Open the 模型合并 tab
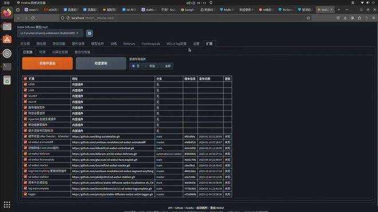This screenshot has width=378, height=212. coord(97,44)
